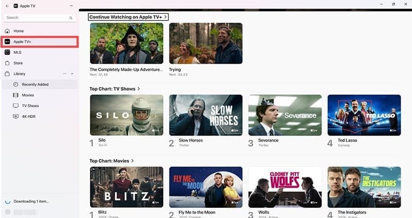The image size is (412, 218).
Task: Open the Library section label
Action: pyautogui.click(x=20, y=74)
